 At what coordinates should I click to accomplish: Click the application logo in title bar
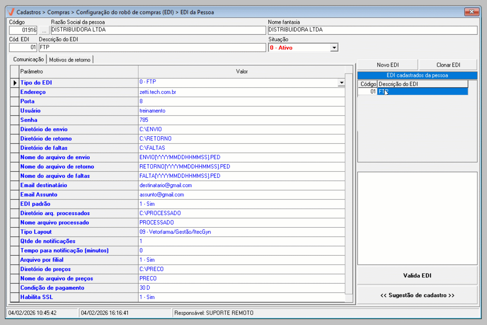(x=12, y=12)
